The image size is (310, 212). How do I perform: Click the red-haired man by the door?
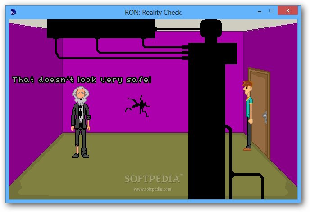point(247,116)
